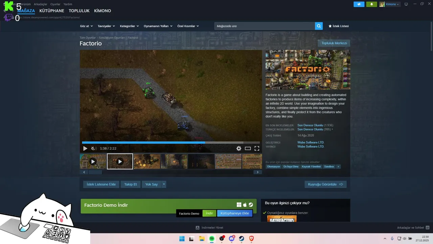
Task: Click the Apple platform icon
Action: coord(245,205)
